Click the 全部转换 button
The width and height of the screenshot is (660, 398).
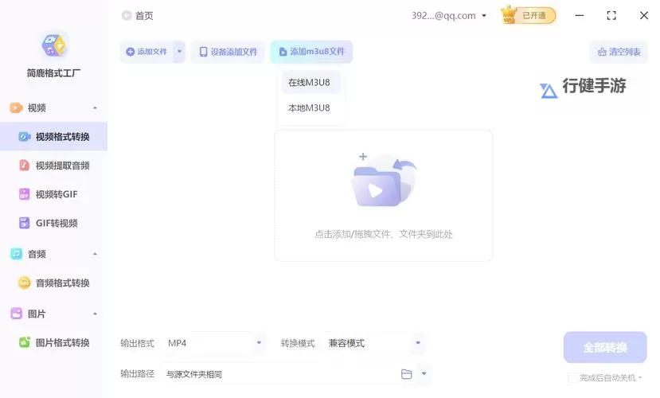605,347
